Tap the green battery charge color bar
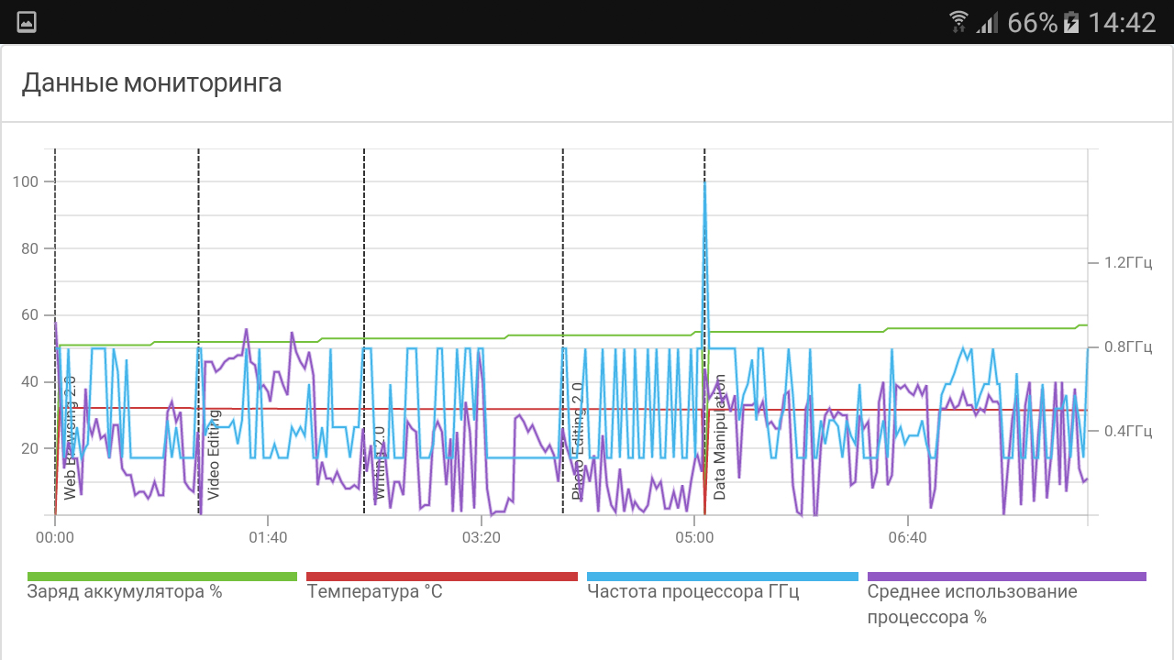The width and height of the screenshot is (1174, 660). (162, 577)
